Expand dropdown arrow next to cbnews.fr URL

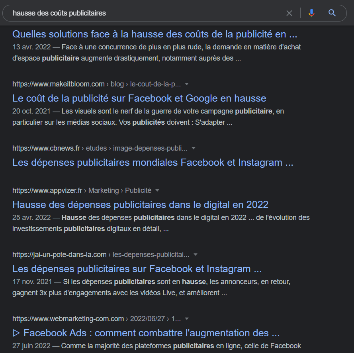[193, 148]
